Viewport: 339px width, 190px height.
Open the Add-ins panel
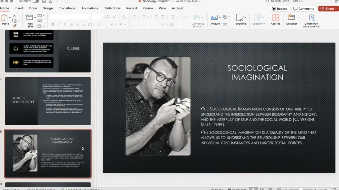click(275, 20)
